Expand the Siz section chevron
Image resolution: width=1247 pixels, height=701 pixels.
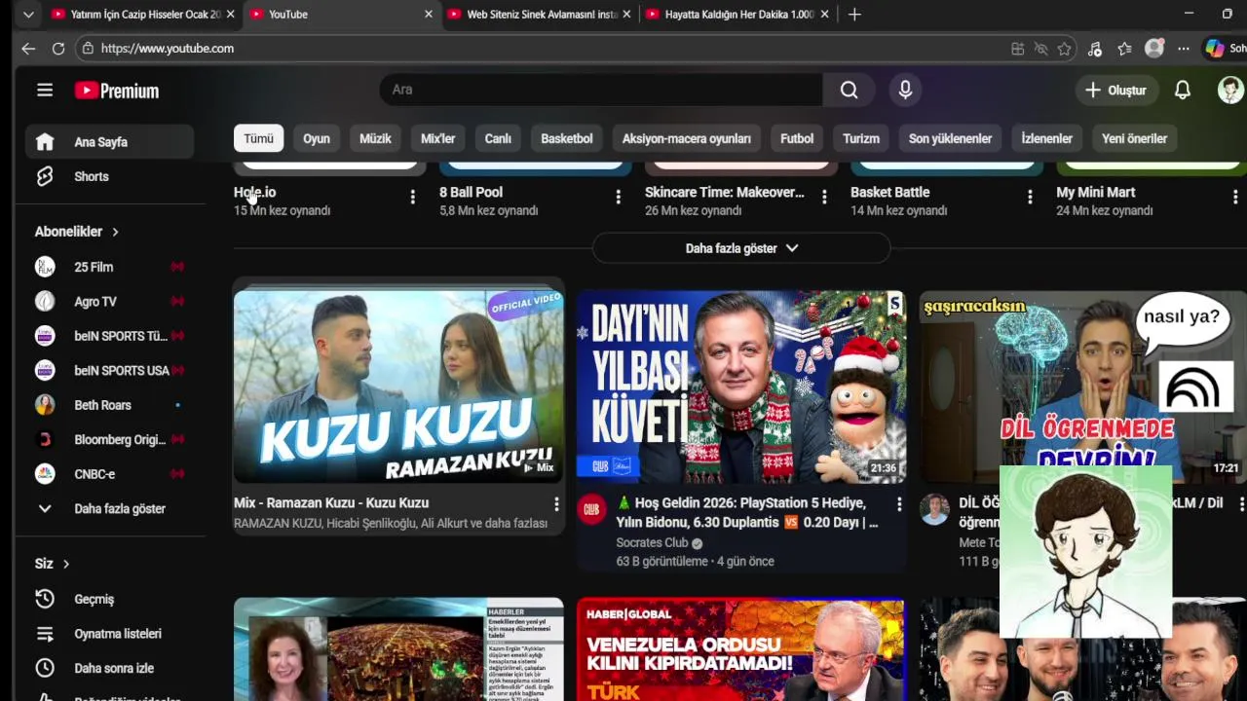click(x=66, y=564)
